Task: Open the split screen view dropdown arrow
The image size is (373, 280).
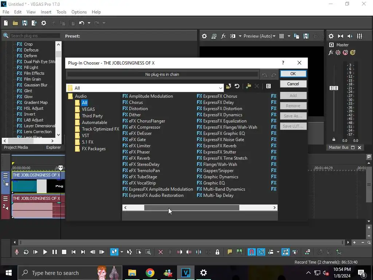Action: click(x=240, y=36)
